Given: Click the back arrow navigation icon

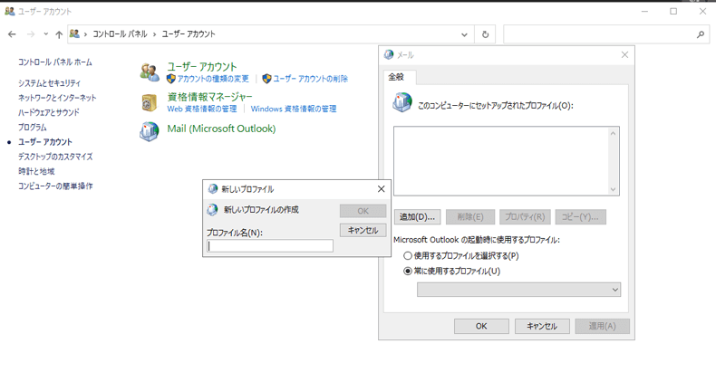Looking at the screenshot, I should 12,34.
